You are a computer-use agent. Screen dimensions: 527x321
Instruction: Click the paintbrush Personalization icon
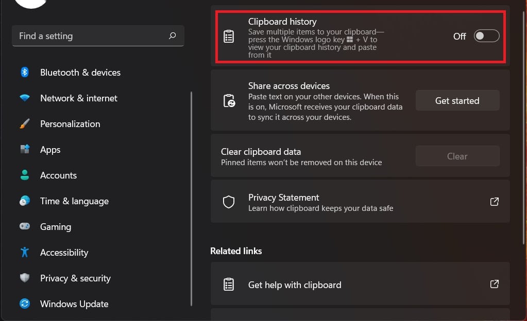(x=25, y=123)
